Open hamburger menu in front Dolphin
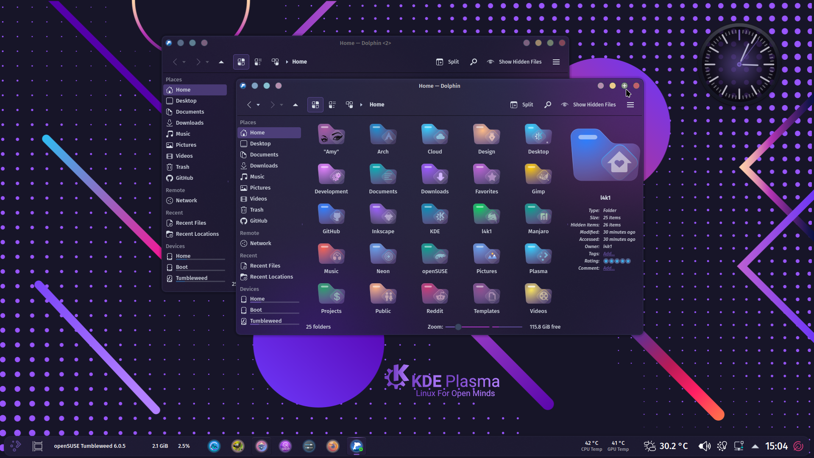Screen dimensions: 814x458 630,105
